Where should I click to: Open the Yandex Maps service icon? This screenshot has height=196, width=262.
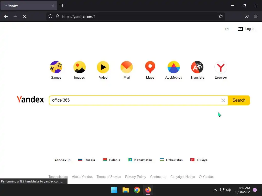(x=150, y=67)
